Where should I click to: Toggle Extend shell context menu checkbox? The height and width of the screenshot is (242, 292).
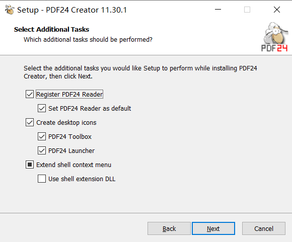30,165
